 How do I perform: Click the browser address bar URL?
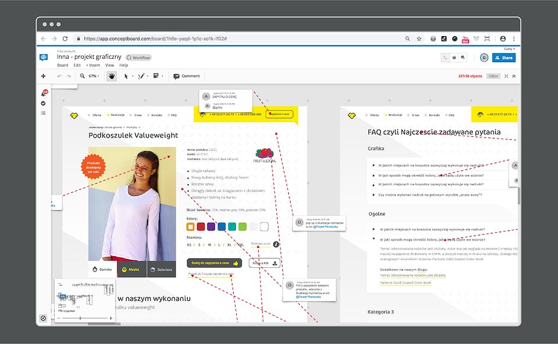pyautogui.click(x=155, y=38)
